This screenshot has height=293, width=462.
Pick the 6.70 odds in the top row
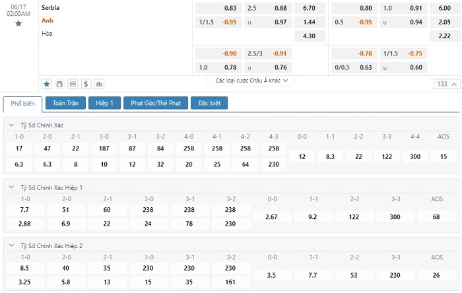point(310,8)
